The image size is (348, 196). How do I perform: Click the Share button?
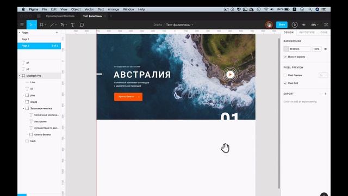[x=282, y=24]
